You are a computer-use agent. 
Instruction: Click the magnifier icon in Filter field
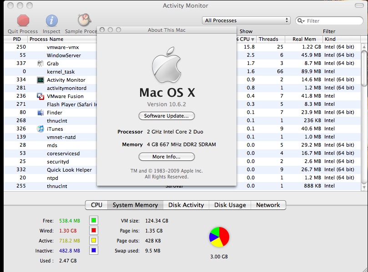301,21
